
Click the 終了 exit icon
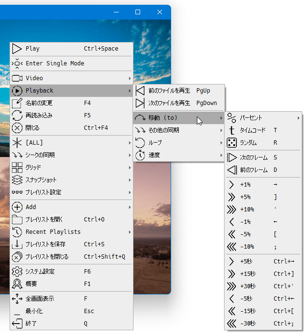pos(17,324)
